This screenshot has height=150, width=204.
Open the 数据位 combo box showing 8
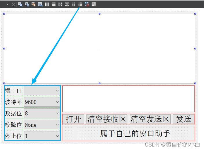[42, 113]
